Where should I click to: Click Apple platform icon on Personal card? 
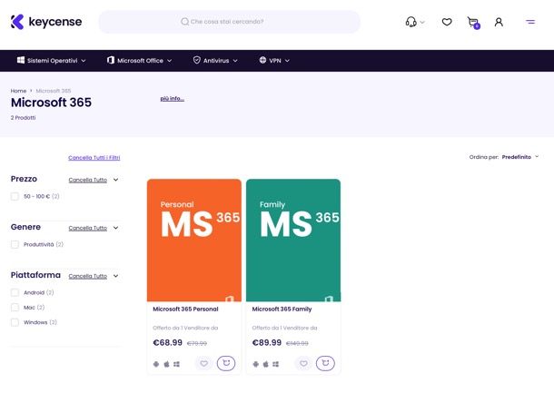tap(166, 364)
